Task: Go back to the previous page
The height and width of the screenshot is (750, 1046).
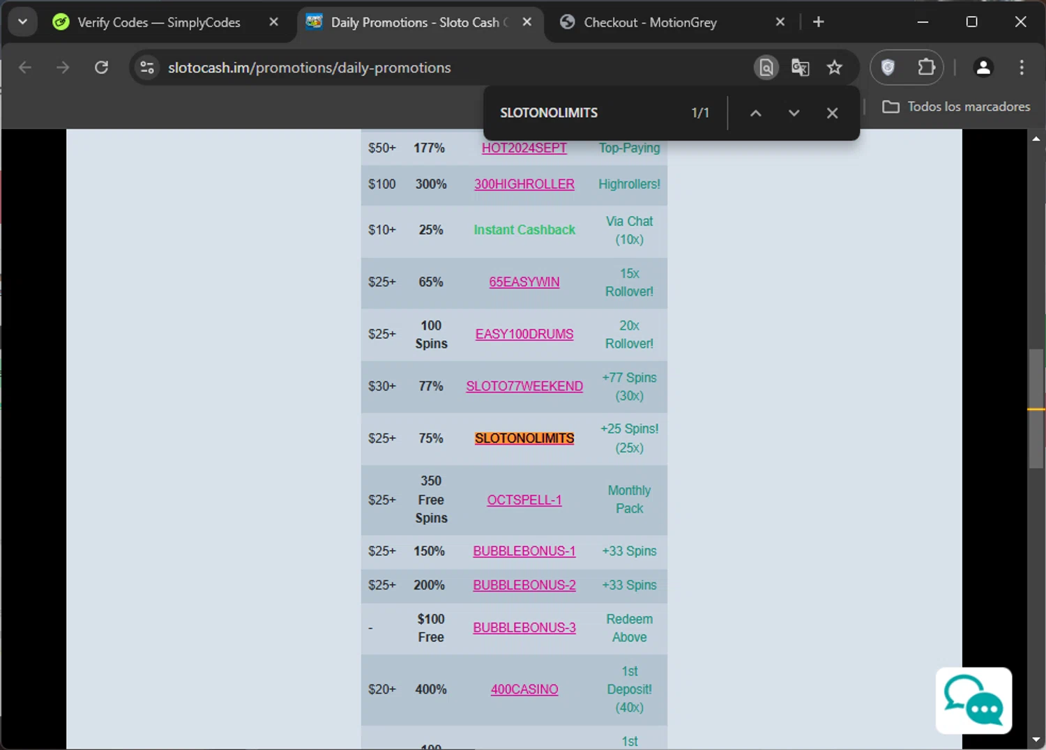Action: 25,68
